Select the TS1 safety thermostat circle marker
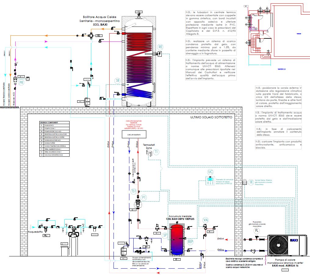Image resolution: width=310 pixels, height=275 pixels. pos(134,191)
